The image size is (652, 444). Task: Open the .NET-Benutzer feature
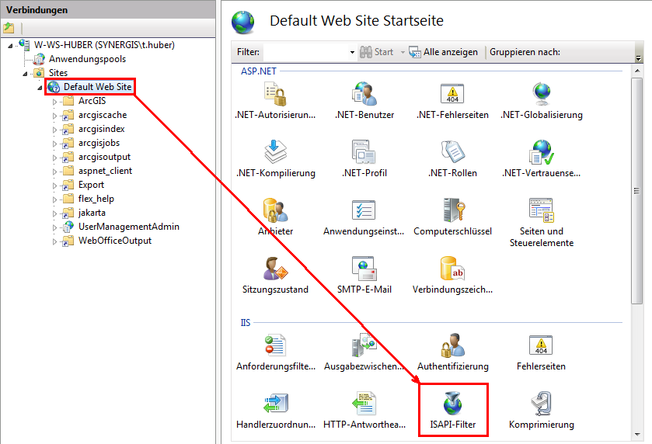(364, 100)
